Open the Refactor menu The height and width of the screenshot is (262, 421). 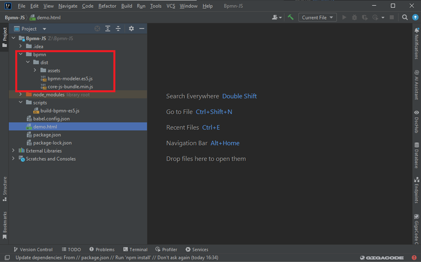[x=107, y=6]
